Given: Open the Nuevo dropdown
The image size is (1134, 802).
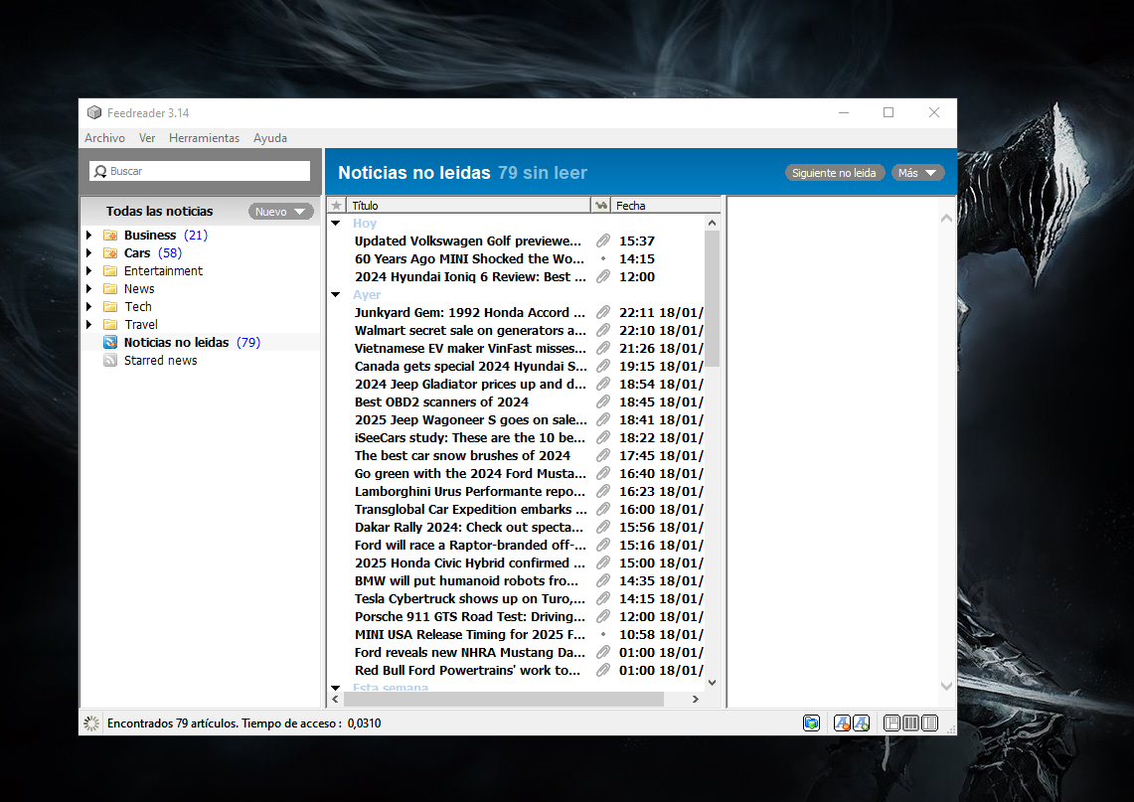Looking at the screenshot, I should (x=280, y=212).
